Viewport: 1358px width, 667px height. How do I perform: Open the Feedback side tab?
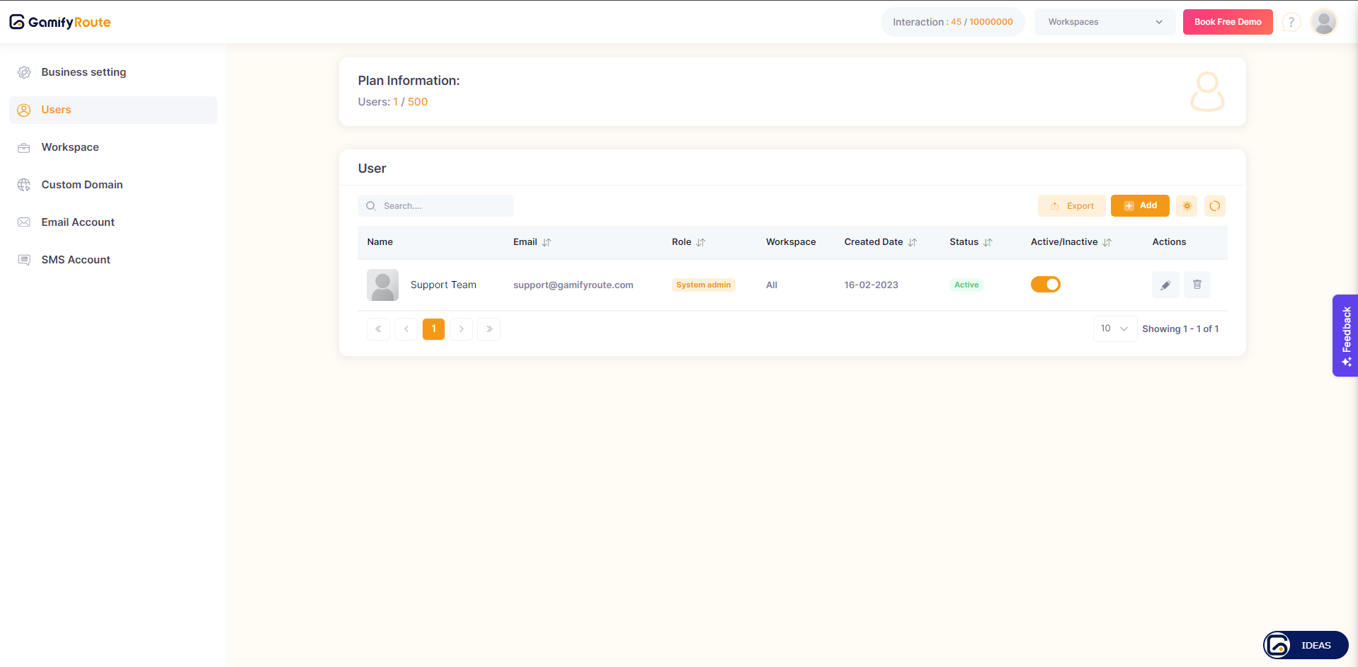pyautogui.click(x=1345, y=336)
